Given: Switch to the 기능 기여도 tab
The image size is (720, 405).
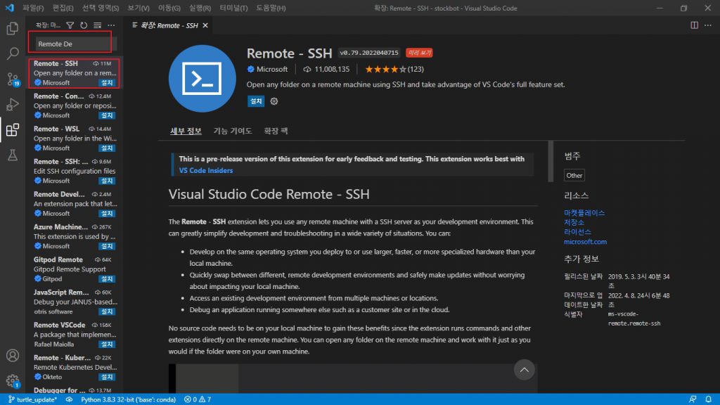Looking at the screenshot, I should point(232,131).
